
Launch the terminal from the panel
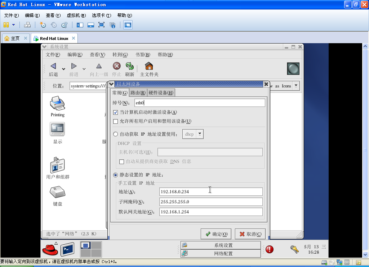tap(67, 249)
